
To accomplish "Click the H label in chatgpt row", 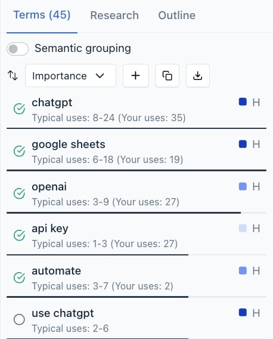I will point(256,102).
